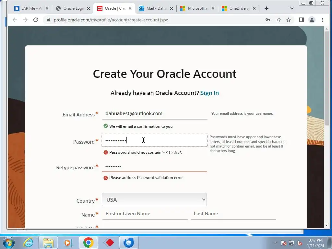Click the page scrollbar down arrow
This screenshot has height=249, width=332.
pos(326,226)
